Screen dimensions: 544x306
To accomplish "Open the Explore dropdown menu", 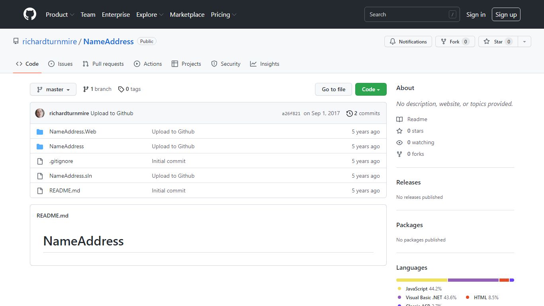I will [x=150, y=14].
